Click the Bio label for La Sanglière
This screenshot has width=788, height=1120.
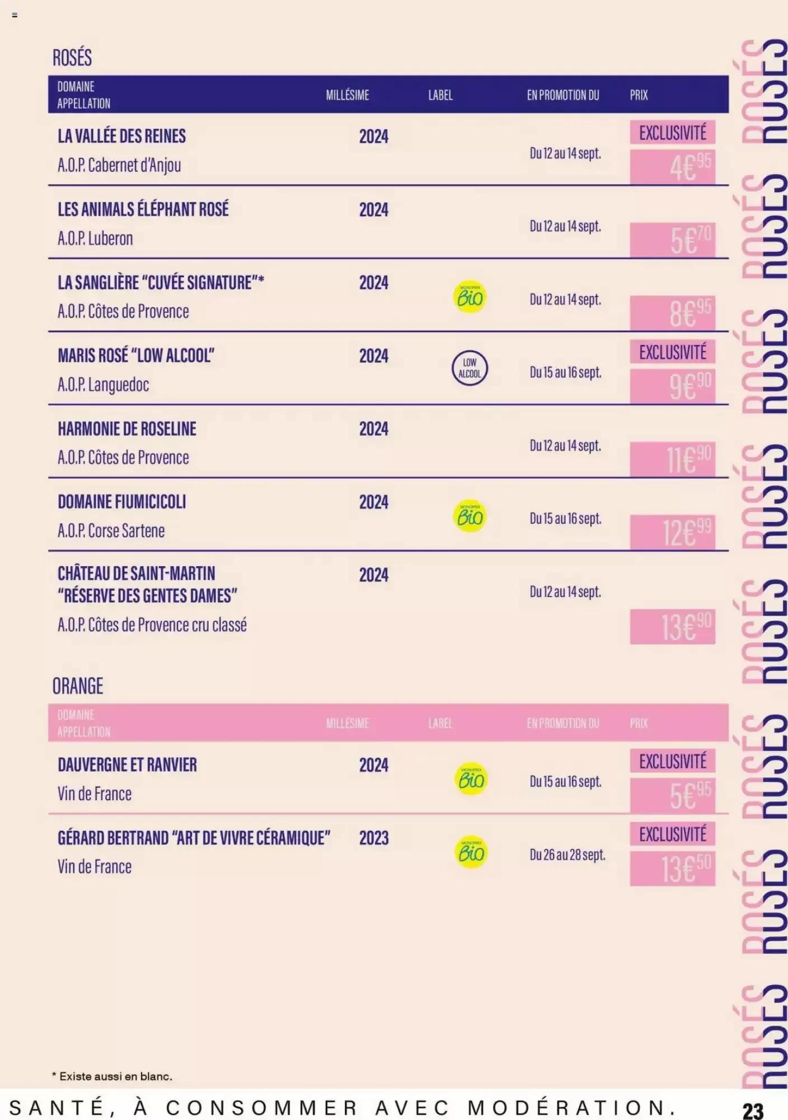[x=470, y=297]
